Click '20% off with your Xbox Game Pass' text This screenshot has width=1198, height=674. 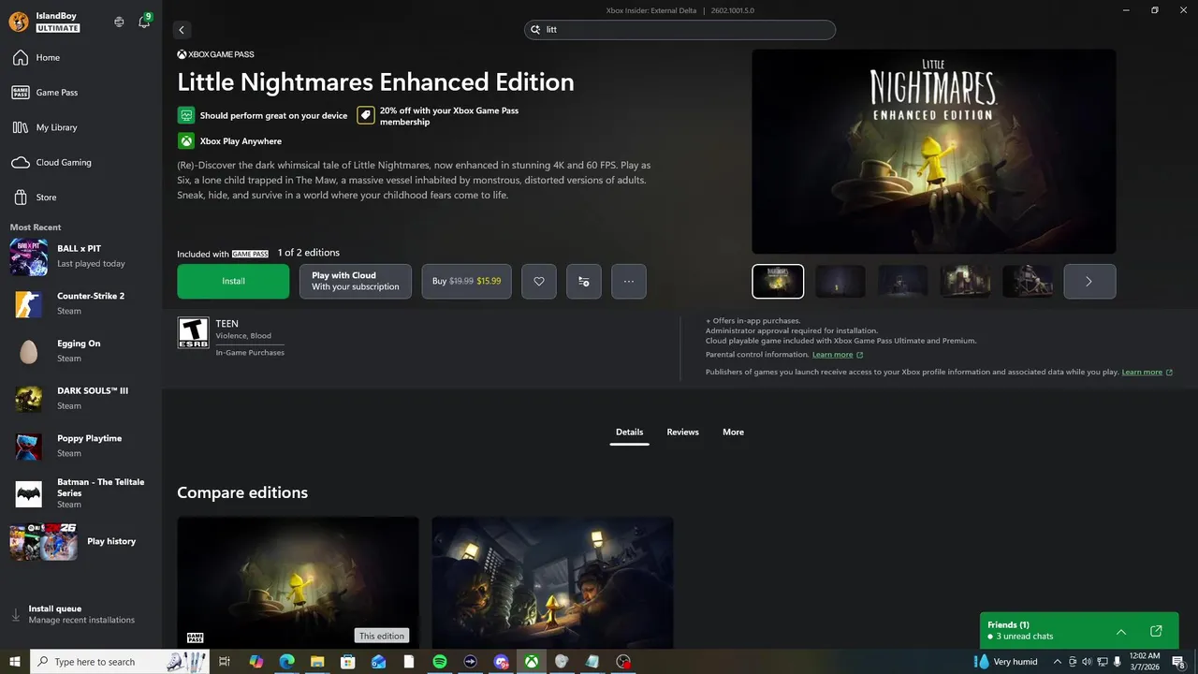point(449,116)
